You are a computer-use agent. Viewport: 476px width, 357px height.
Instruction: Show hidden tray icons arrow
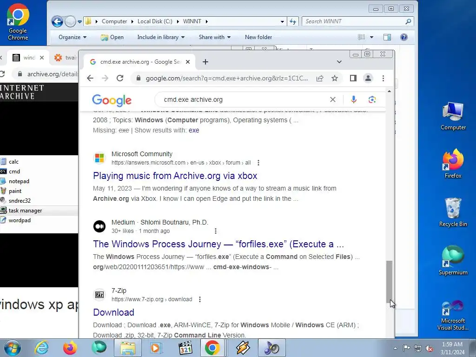pos(395,348)
